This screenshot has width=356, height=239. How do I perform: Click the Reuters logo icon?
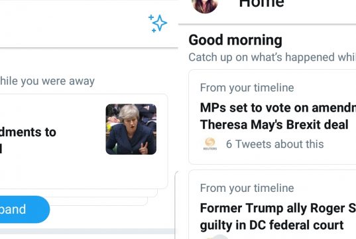(209, 144)
